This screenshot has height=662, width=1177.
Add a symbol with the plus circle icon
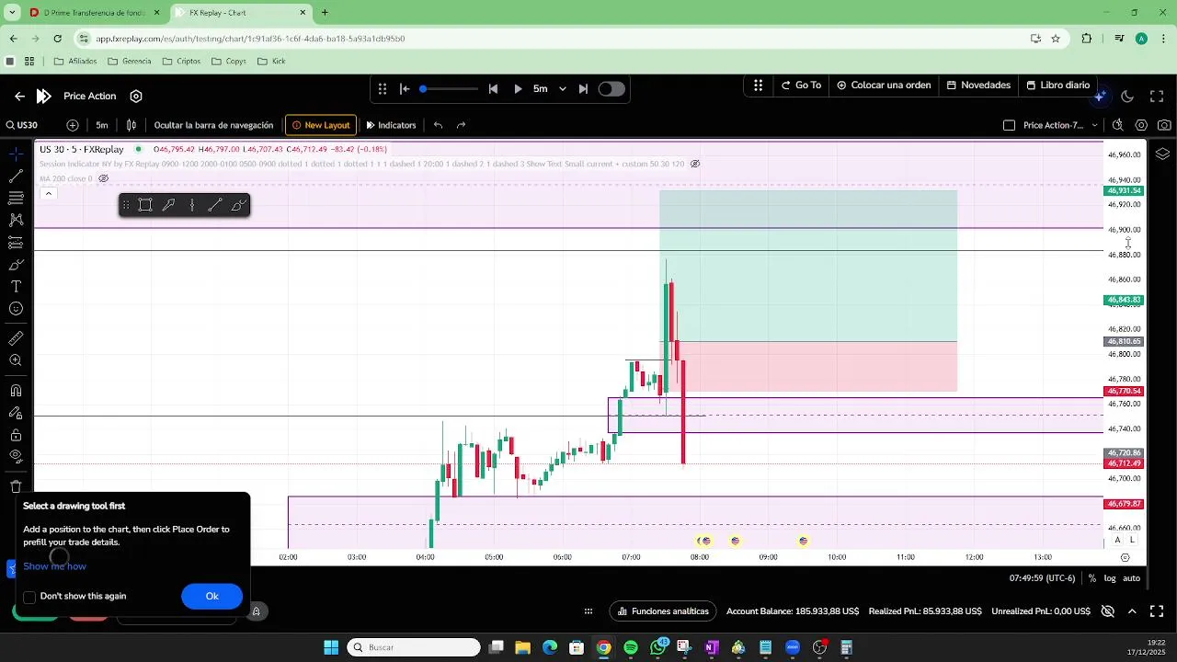(73, 125)
